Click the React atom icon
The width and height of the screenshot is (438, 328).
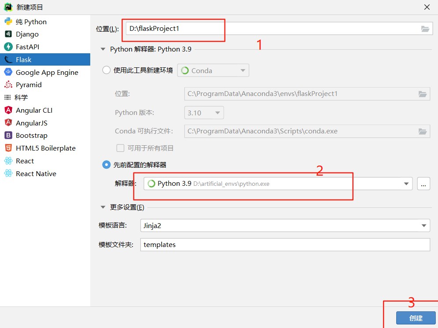[8, 161]
